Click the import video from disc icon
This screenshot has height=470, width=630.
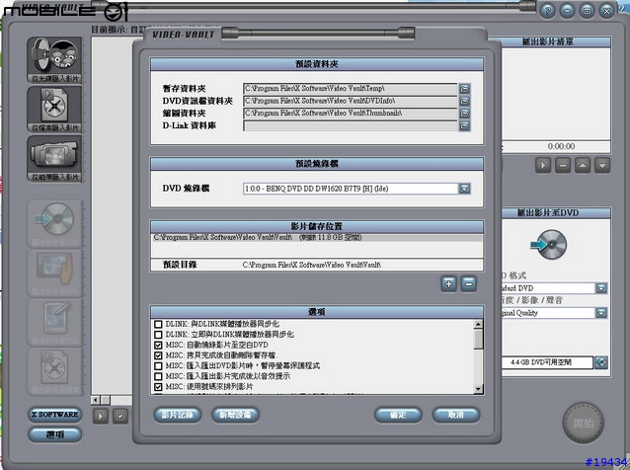click(x=54, y=60)
